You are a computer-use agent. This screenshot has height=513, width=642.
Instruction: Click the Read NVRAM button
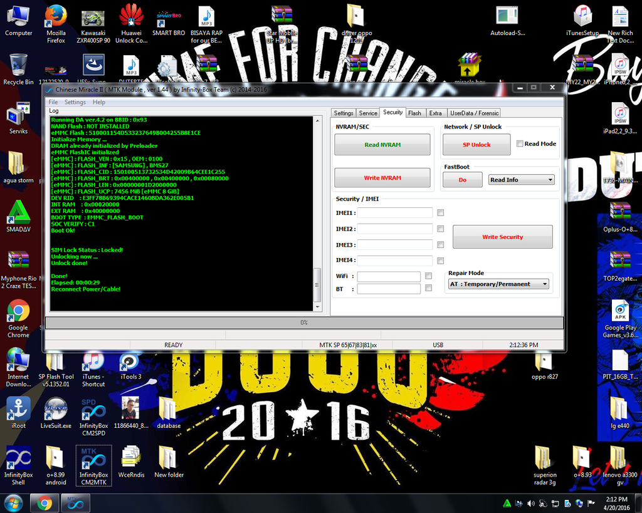click(x=382, y=145)
